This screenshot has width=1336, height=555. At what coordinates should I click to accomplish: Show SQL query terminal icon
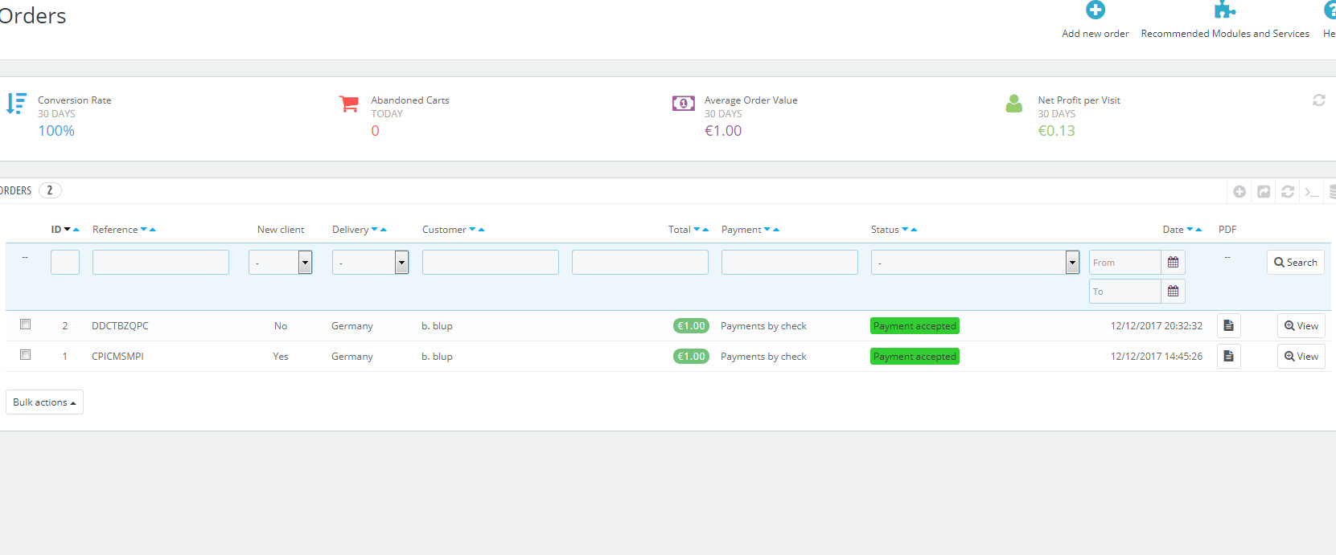click(x=1312, y=191)
